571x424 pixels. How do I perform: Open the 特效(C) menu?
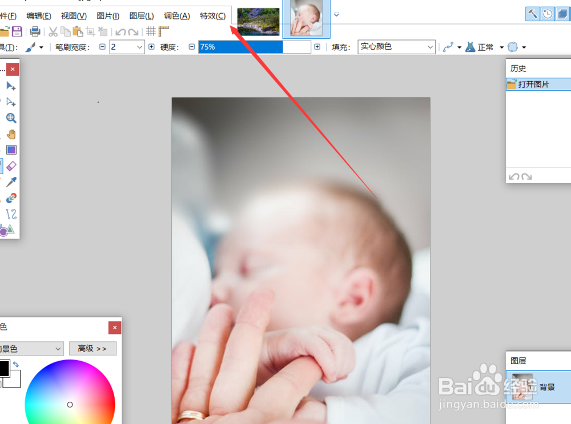click(212, 16)
